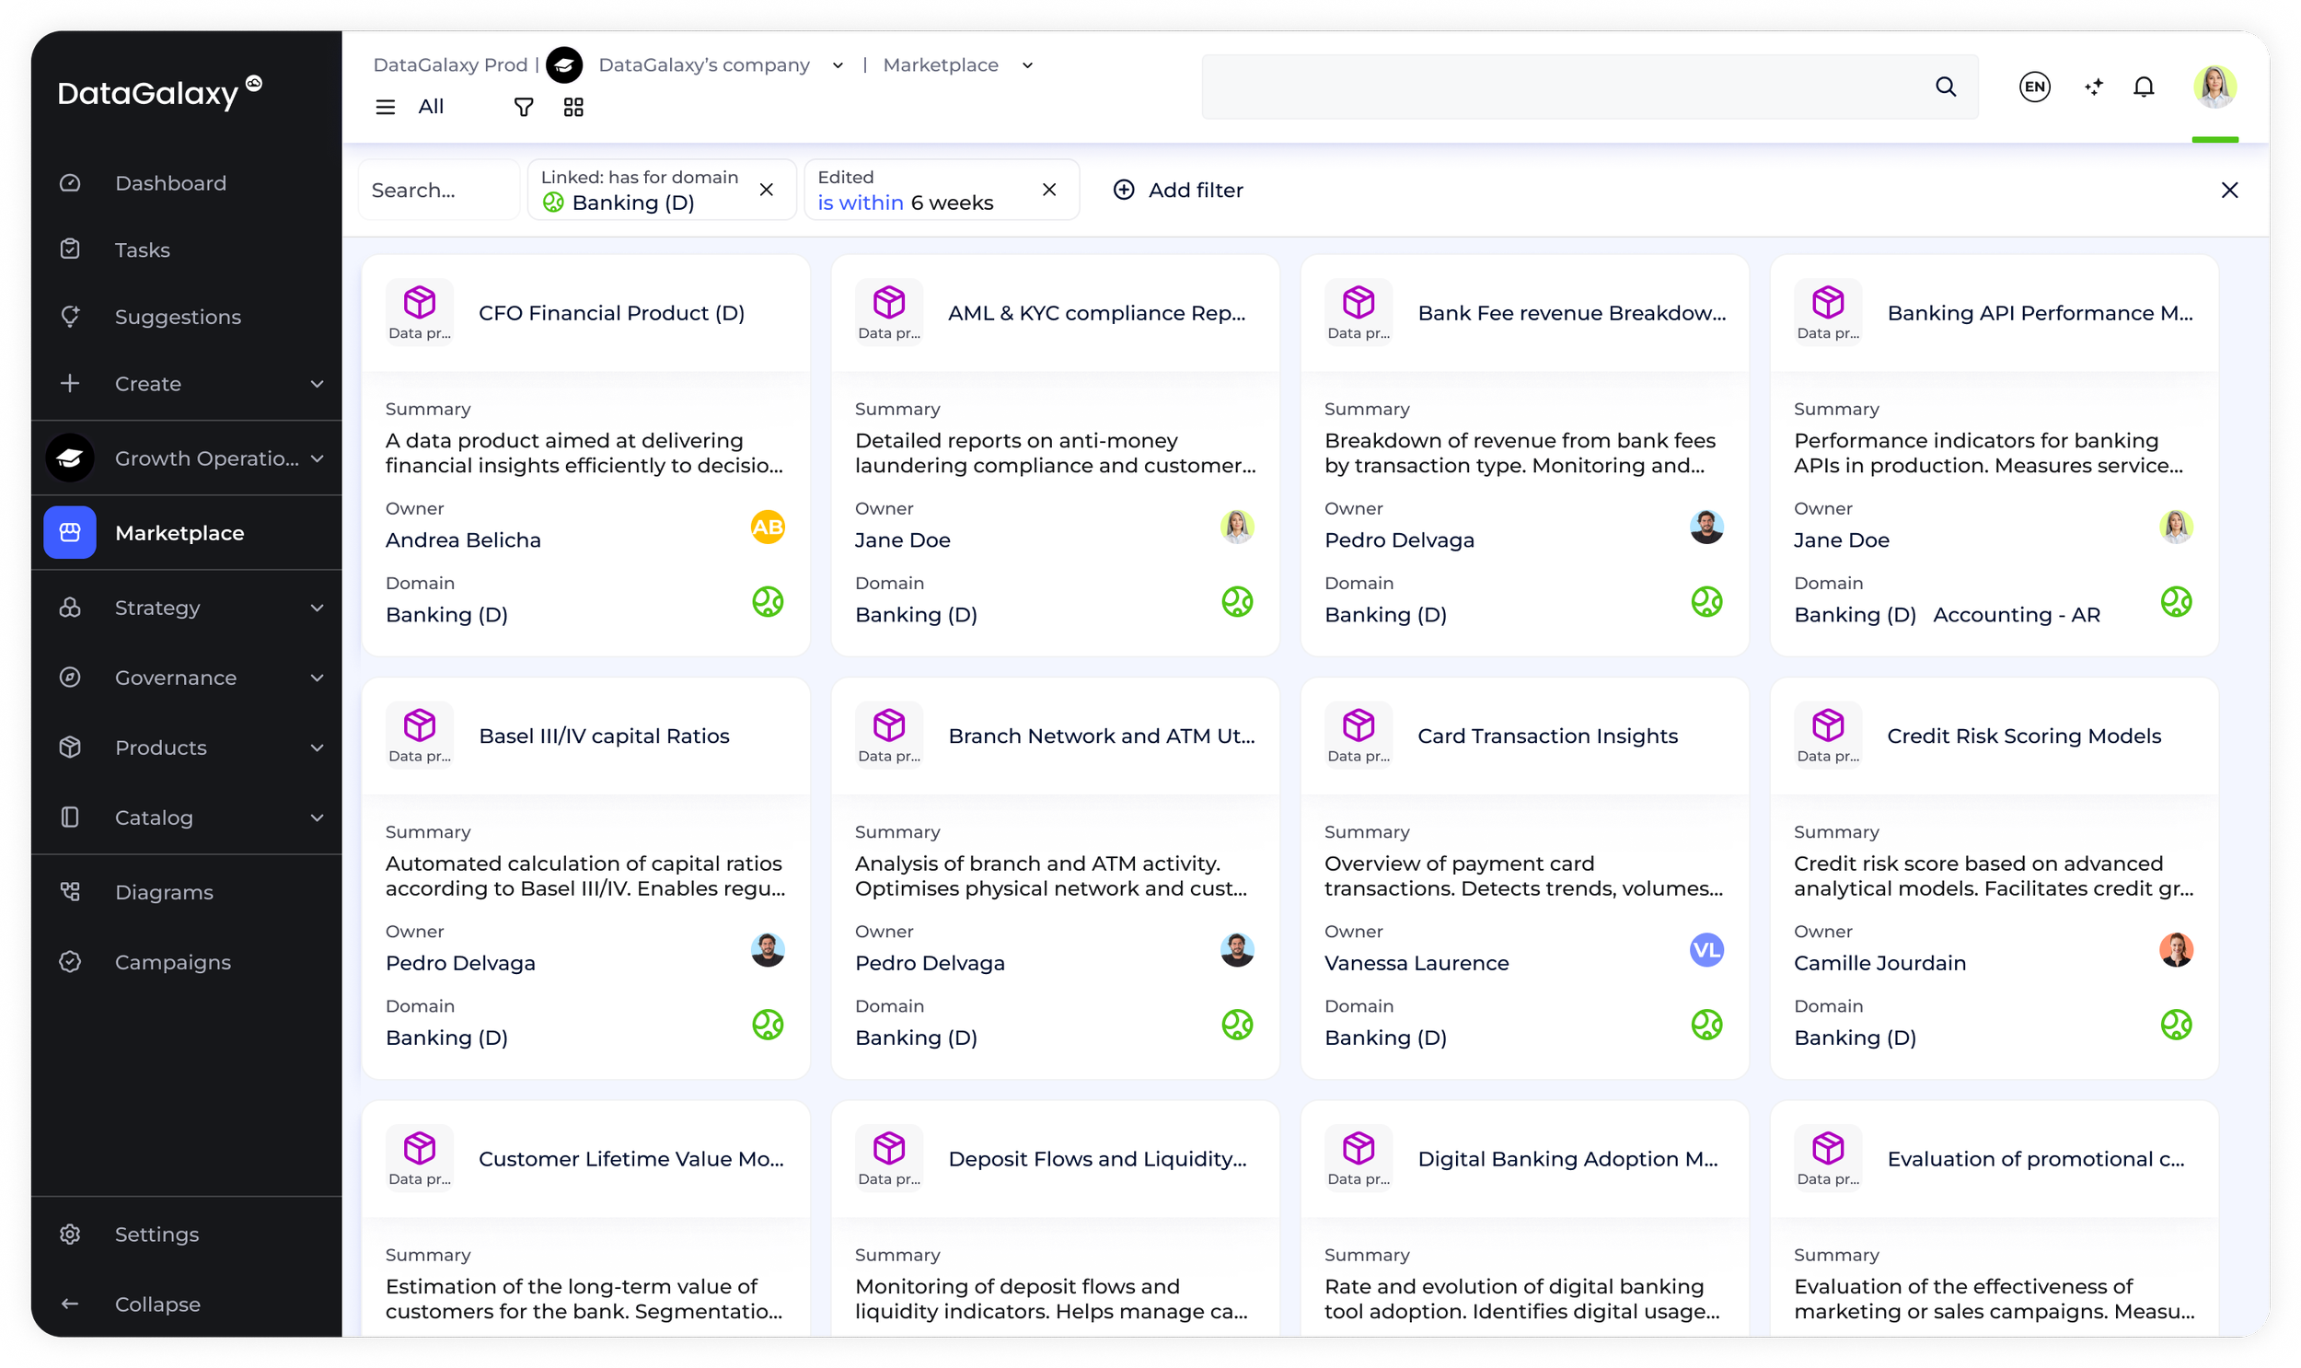The width and height of the screenshot is (2301, 1368).
Task: Open the notifications bell
Action: [2144, 87]
